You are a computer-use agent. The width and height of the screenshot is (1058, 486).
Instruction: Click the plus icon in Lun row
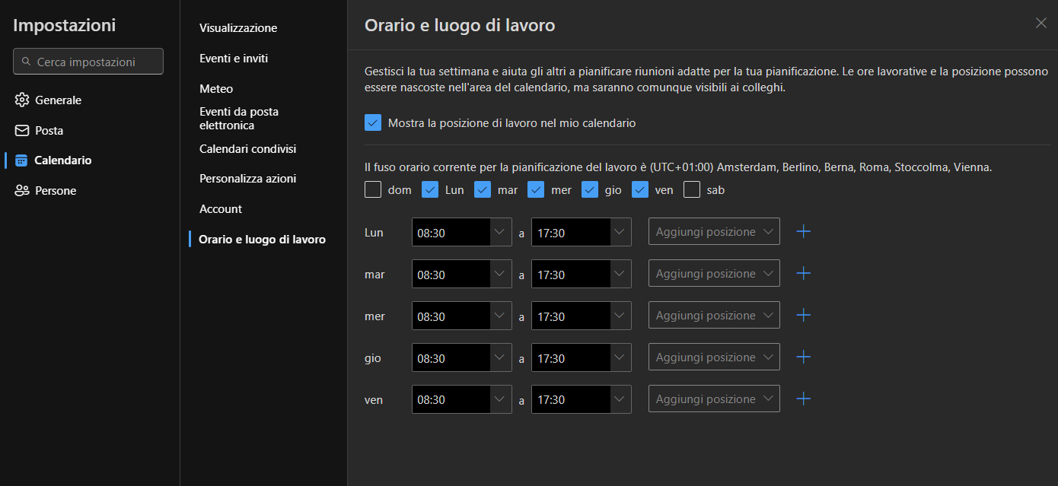803,232
